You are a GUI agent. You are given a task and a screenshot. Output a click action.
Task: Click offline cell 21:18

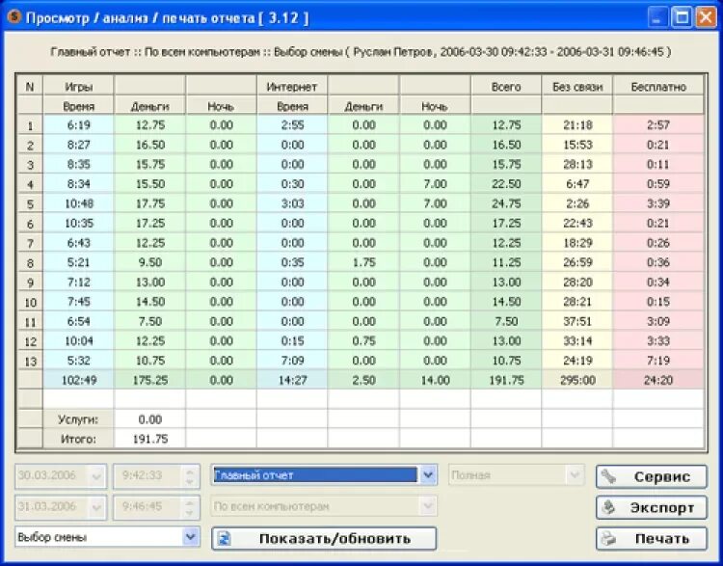tap(577, 125)
